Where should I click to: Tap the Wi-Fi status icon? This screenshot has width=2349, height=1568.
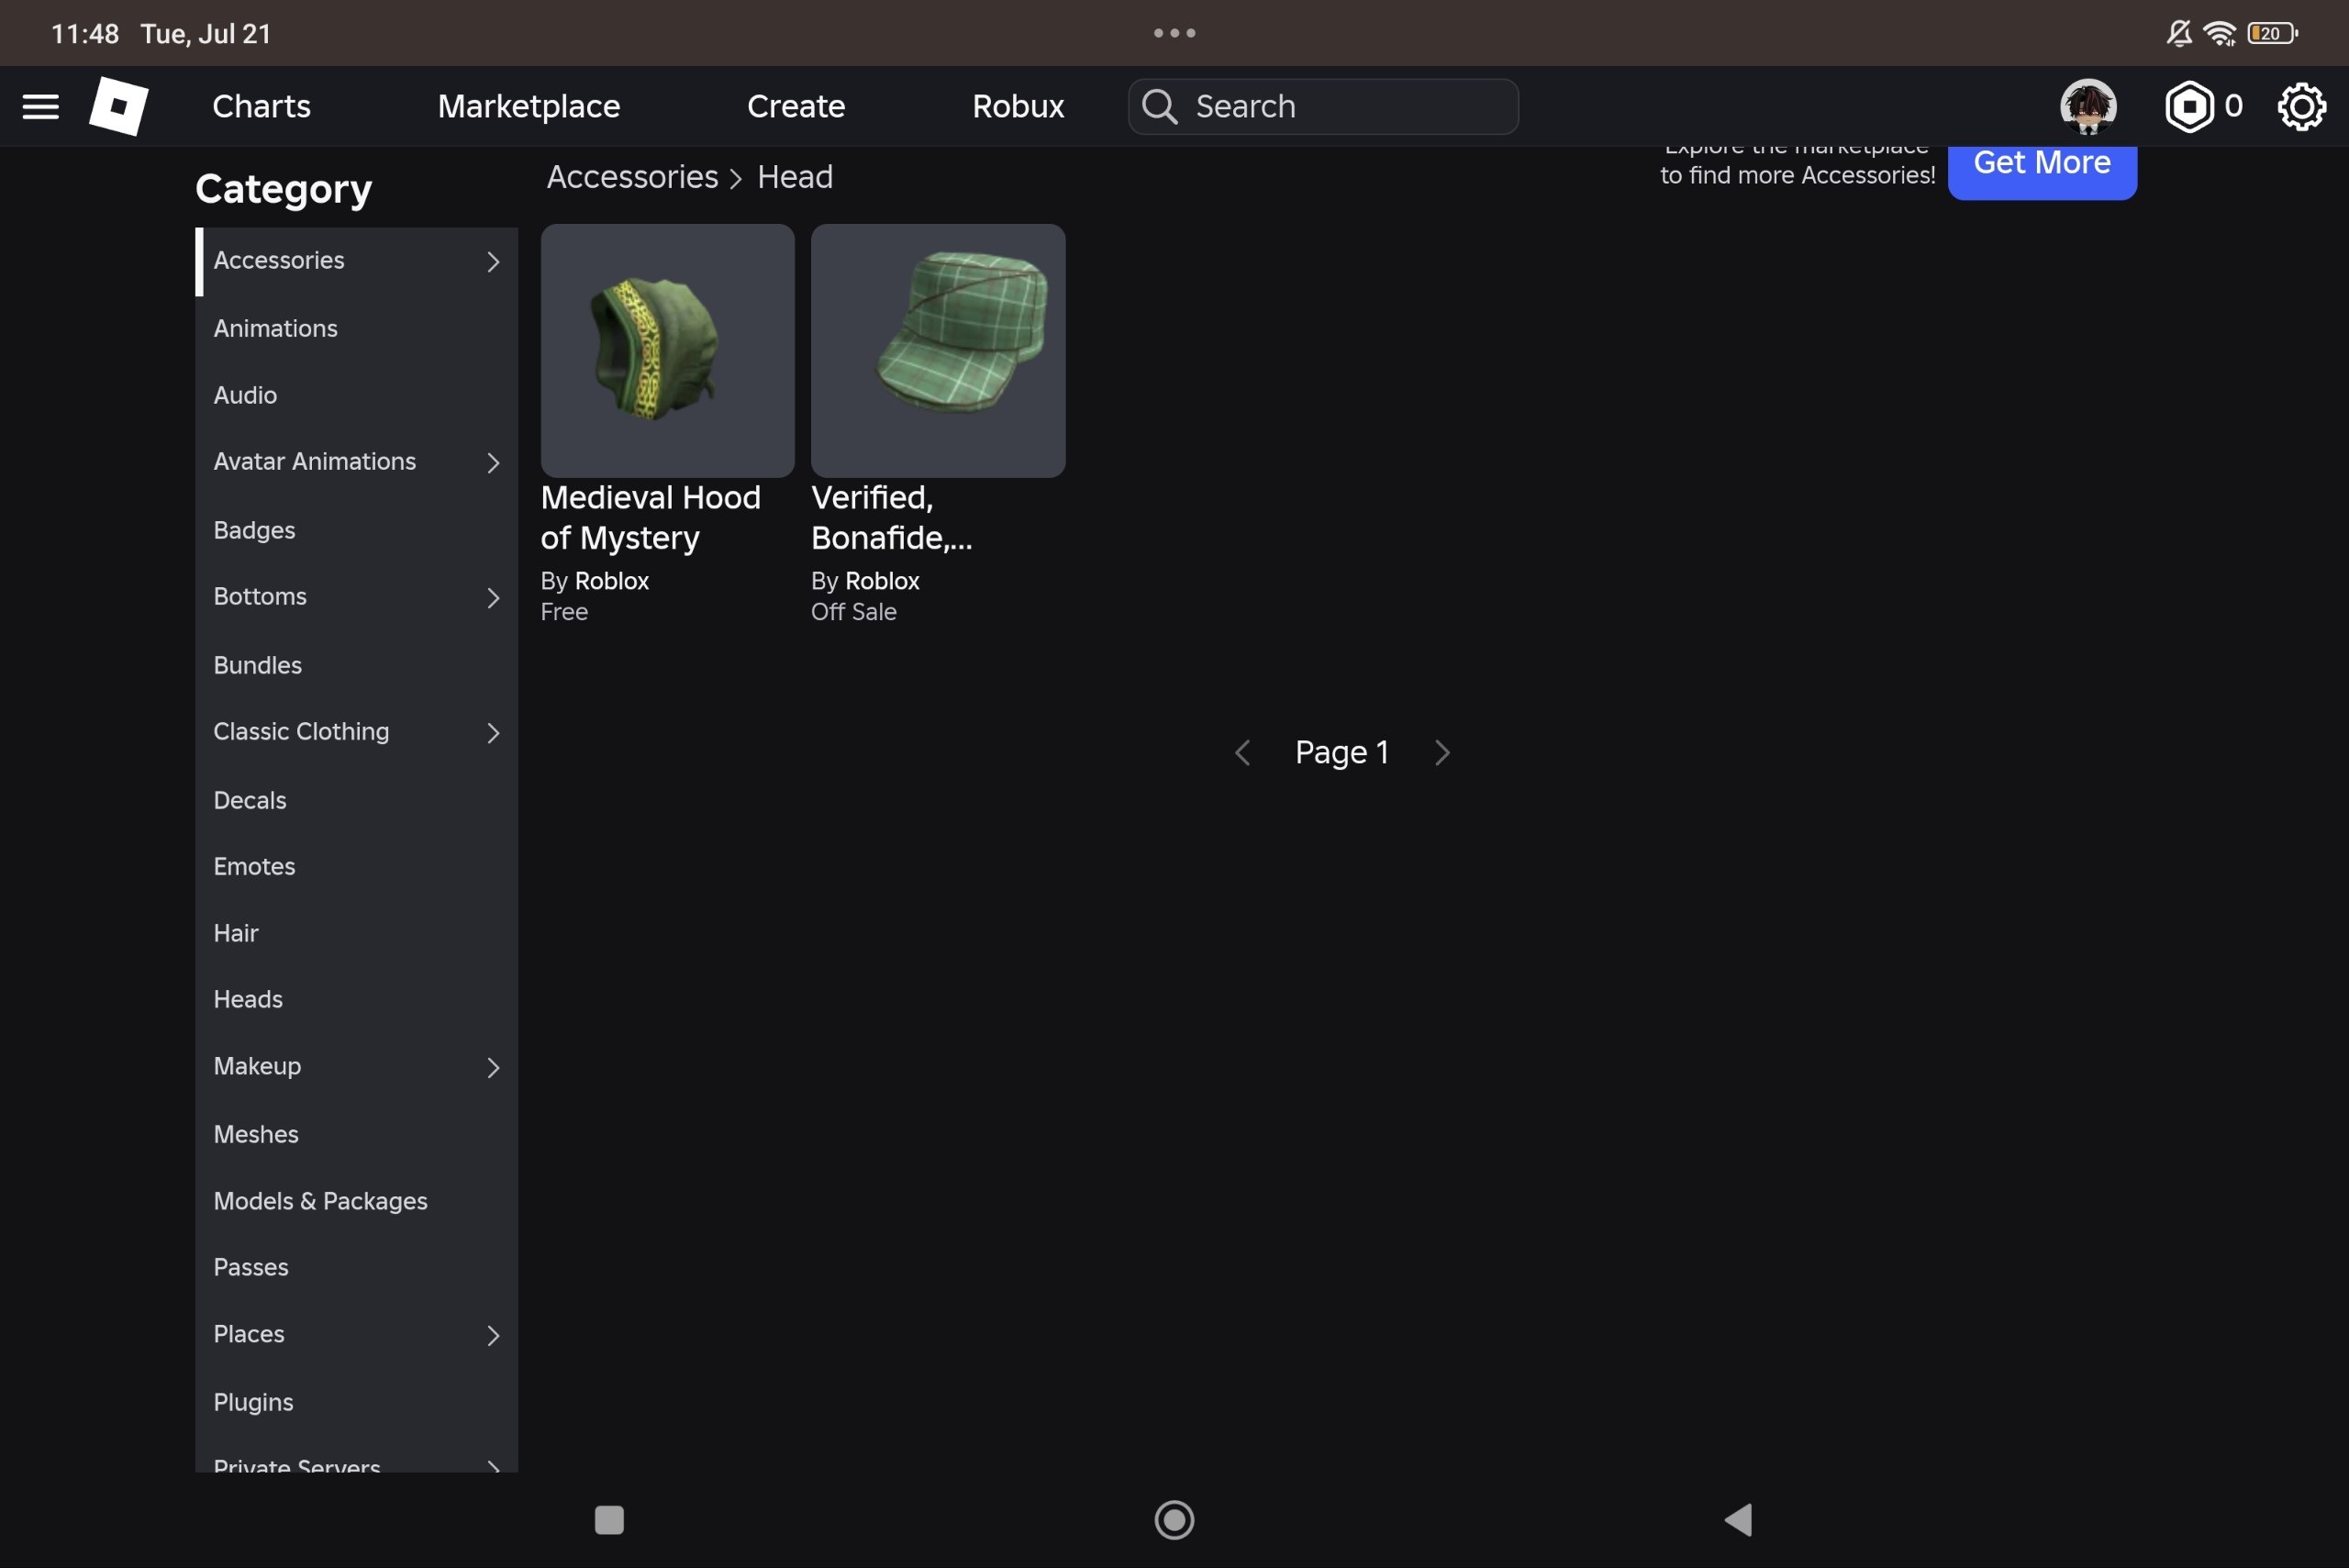coord(2220,33)
